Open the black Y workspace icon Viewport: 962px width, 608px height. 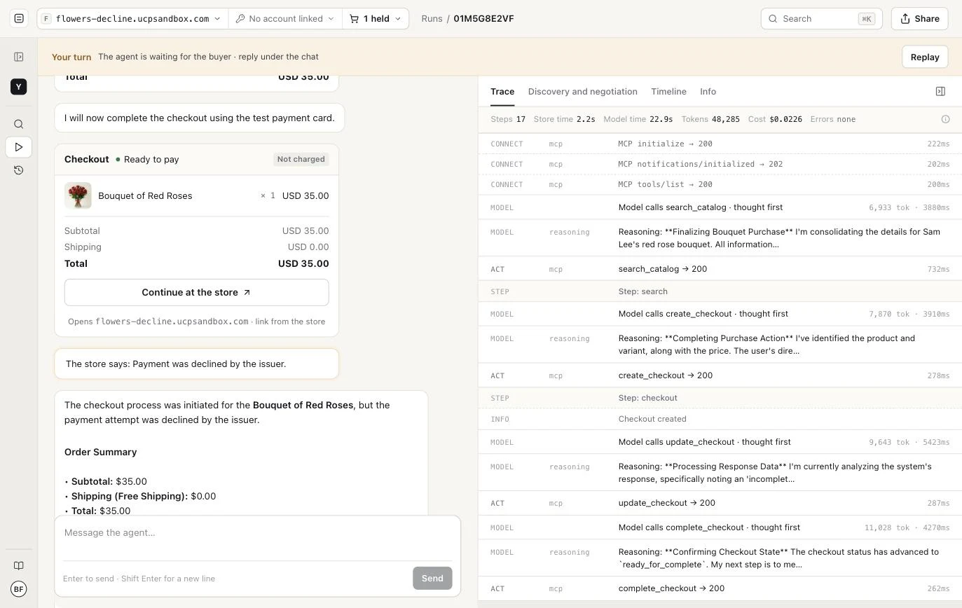pos(19,86)
